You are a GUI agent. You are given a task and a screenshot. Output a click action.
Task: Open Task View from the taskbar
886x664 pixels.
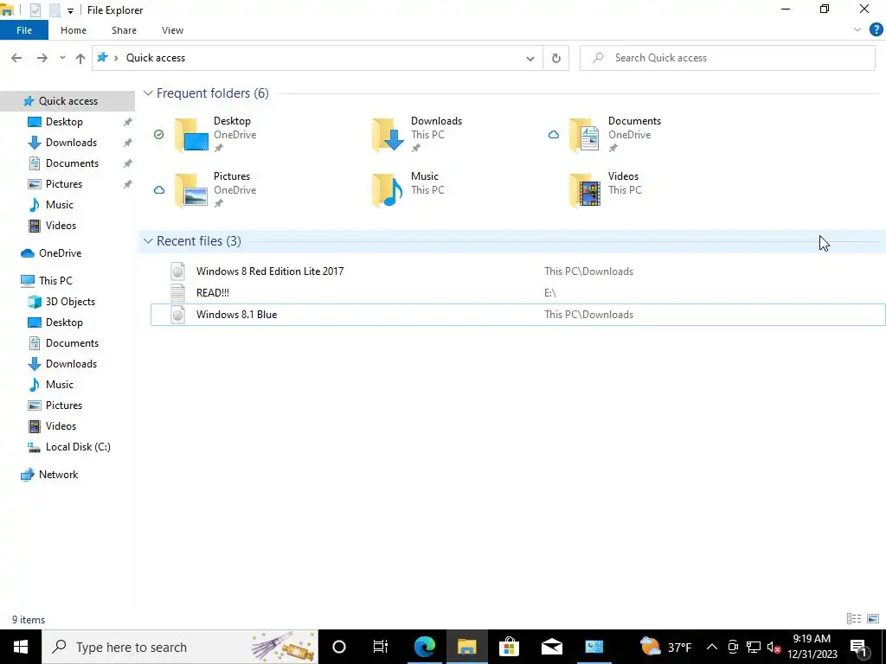[381, 647]
